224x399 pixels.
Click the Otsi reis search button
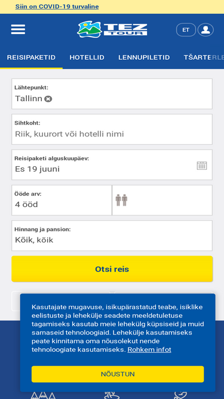pos(112,269)
